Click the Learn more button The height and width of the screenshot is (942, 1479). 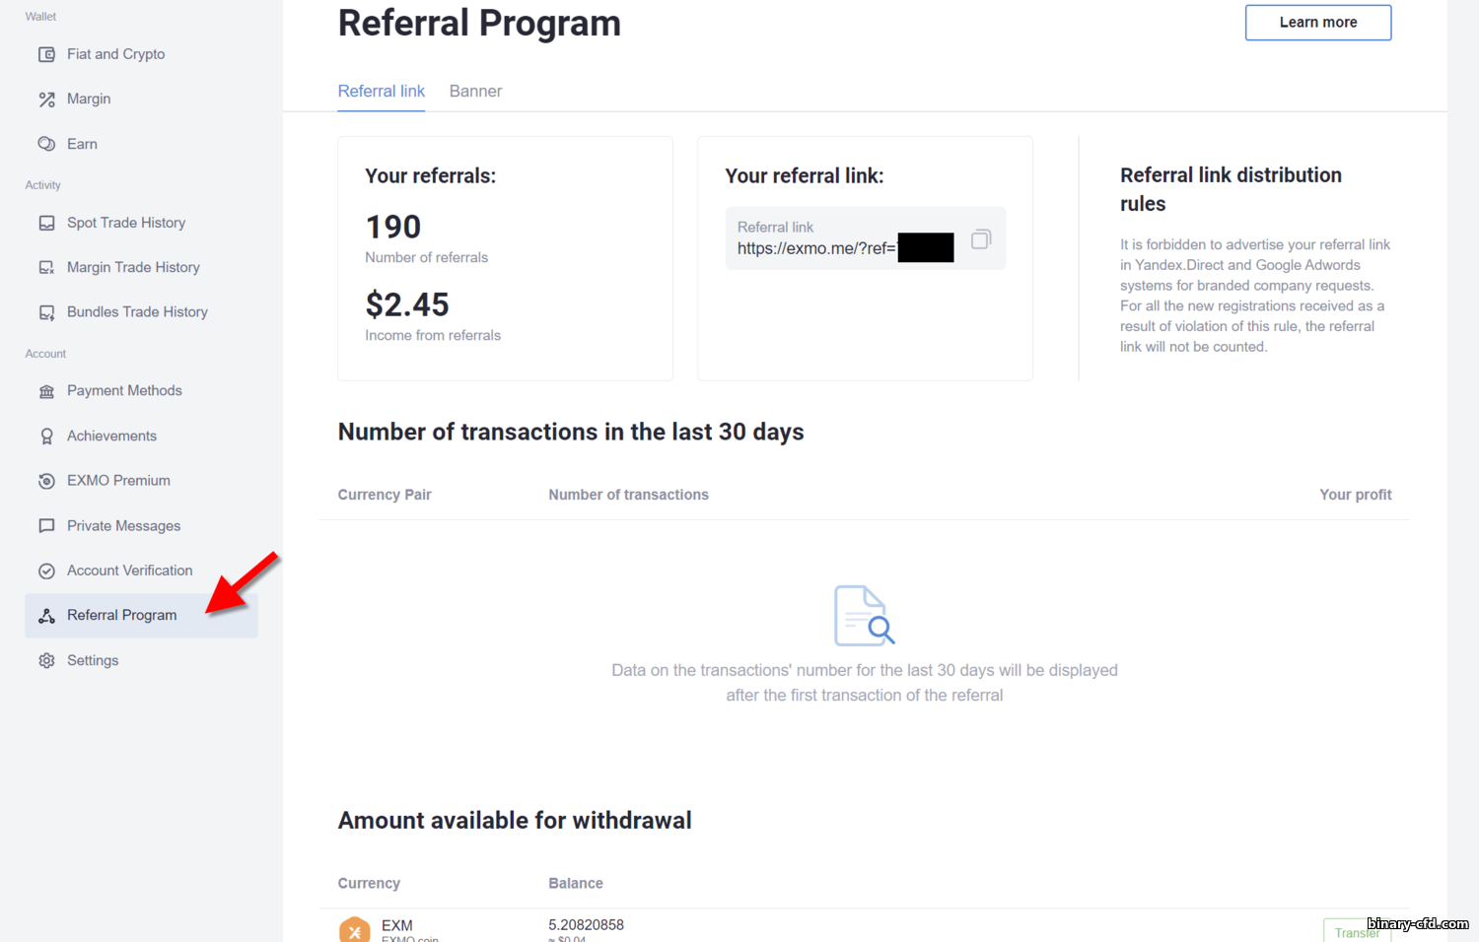coord(1318,23)
